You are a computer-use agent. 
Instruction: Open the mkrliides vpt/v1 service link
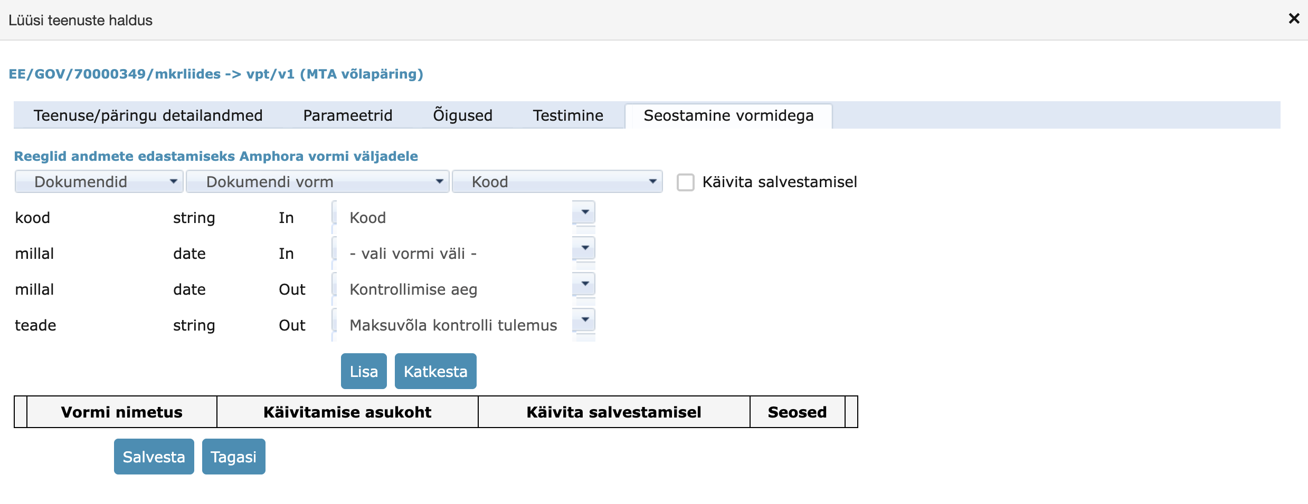(x=216, y=74)
